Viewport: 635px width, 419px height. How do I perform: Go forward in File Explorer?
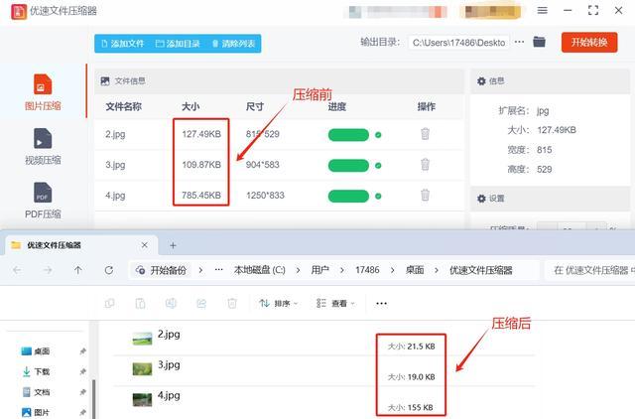(x=48, y=270)
